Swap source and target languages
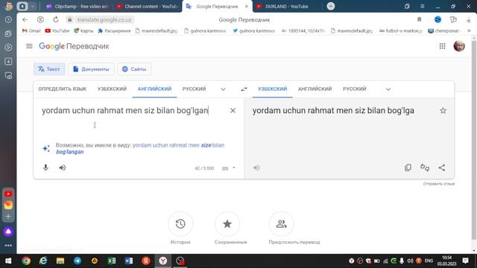477x268 pixels. pyautogui.click(x=244, y=89)
